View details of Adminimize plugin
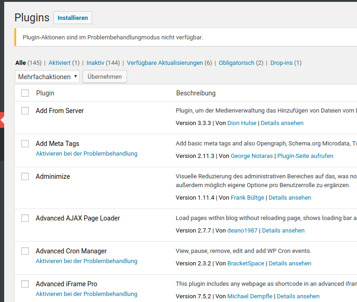357x302 pixels. [290, 198]
